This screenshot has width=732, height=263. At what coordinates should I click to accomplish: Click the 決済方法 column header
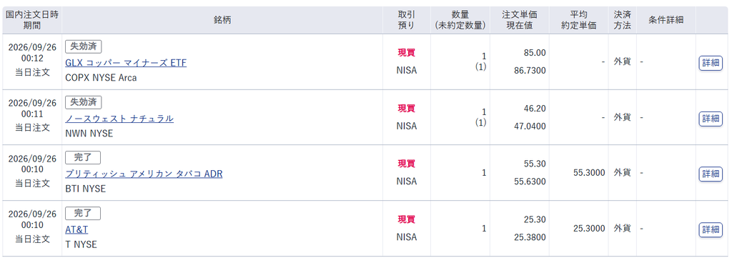(623, 20)
